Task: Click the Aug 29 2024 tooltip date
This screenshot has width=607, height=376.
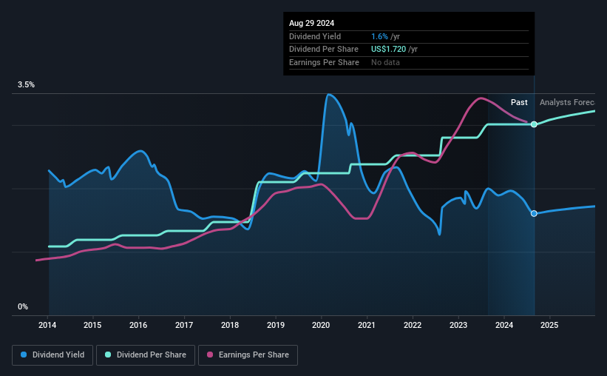Action: click(x=311, y=23)
